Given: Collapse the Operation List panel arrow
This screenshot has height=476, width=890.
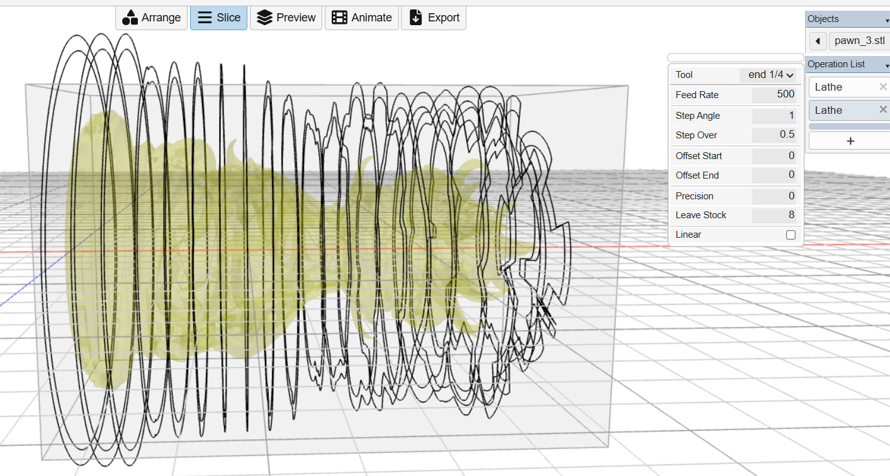Looking at the screenshot, I should [x=887, y=66].
